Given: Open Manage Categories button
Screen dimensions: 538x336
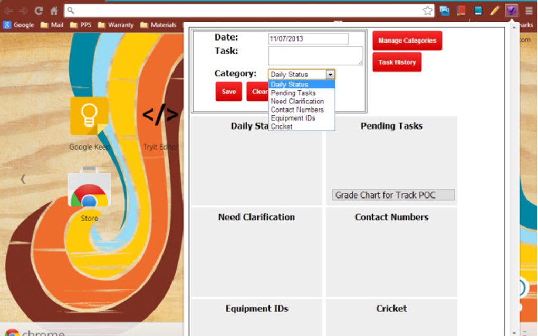Looking at the screenshot, I should (407, 41).
